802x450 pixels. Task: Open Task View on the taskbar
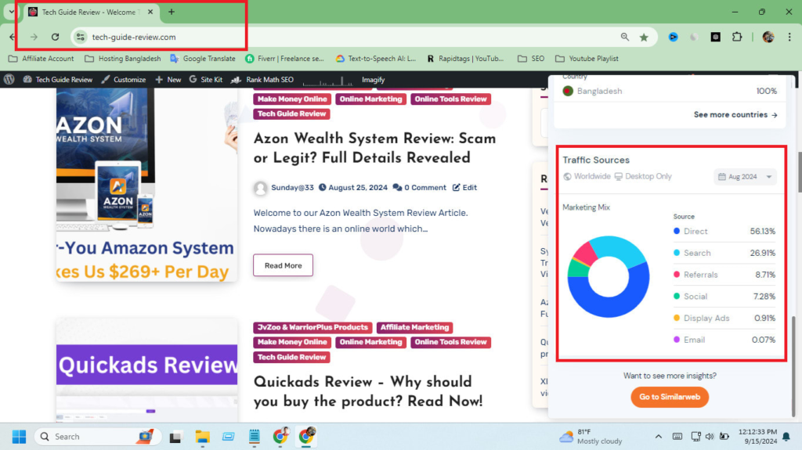point(175,437)
